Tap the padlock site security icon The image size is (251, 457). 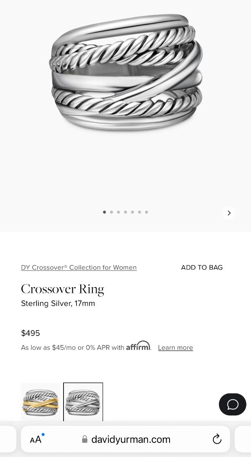click(x=85, y=439)
